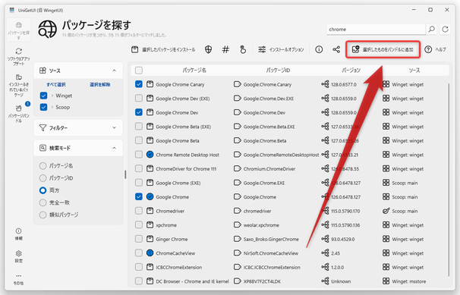Viewport: 460px width, 295px height.
Task: Click the skip hash check icon
Action: click(x=225, y=49)
